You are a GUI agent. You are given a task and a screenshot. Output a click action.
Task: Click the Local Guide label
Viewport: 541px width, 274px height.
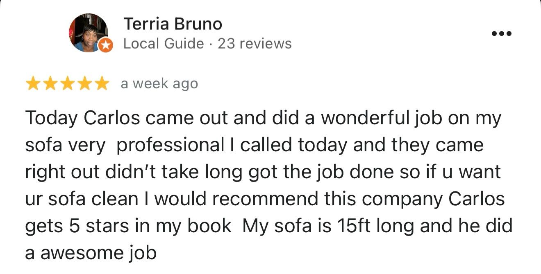tap(163, 44)
